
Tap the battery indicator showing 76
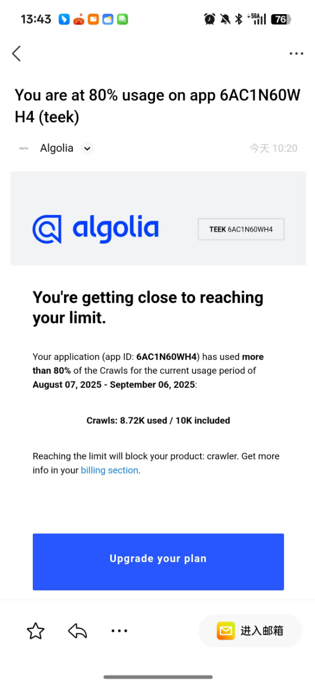pos(281,19)
